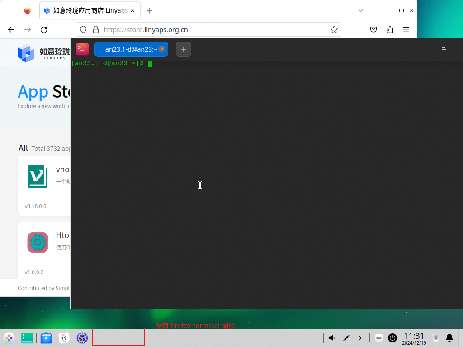This screenshot has width=463, height=347.
Task: Open Firefox extensions puzzle icon
Action: coord(390,29)
